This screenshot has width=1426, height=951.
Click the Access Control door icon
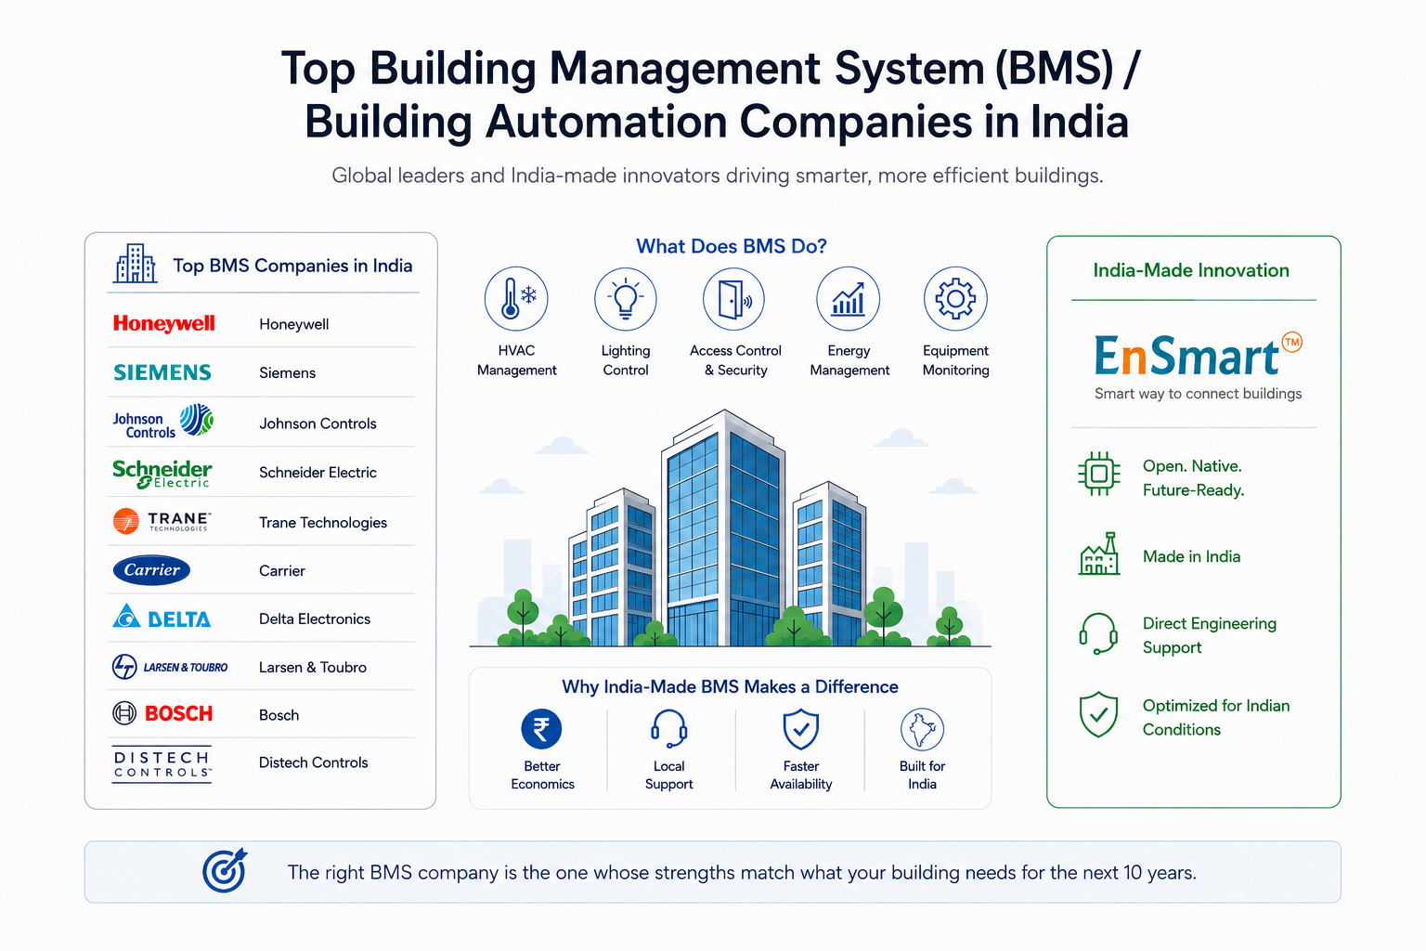click(733, 299)
